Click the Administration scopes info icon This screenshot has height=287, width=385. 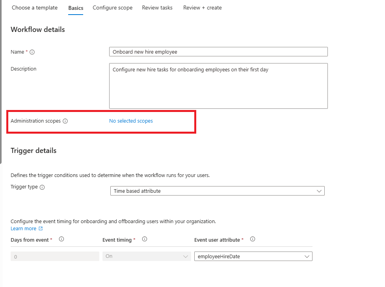click(x=65, y=121)
